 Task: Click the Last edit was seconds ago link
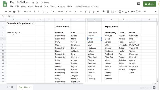point(87,6)
